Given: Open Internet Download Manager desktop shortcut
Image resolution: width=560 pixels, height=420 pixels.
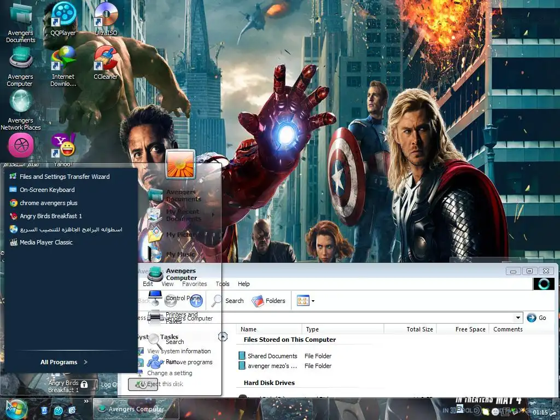Looking at the screenshot, I should [x=63, y=67].
